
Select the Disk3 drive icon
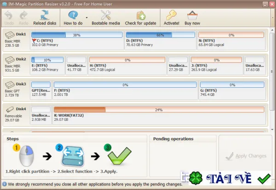point(10,84)
